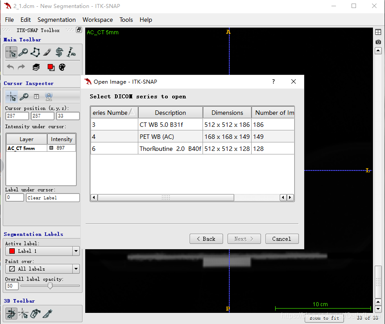The image size is (385, 324).
Task: Click the Description column header
Action: [170, 113]
